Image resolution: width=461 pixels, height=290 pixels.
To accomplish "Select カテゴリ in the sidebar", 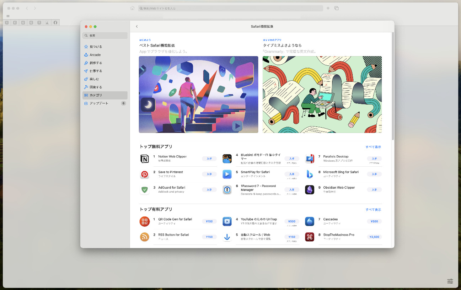I will coord(96,95).
